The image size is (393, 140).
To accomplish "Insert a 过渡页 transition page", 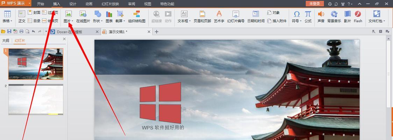I will click(50, 13).
